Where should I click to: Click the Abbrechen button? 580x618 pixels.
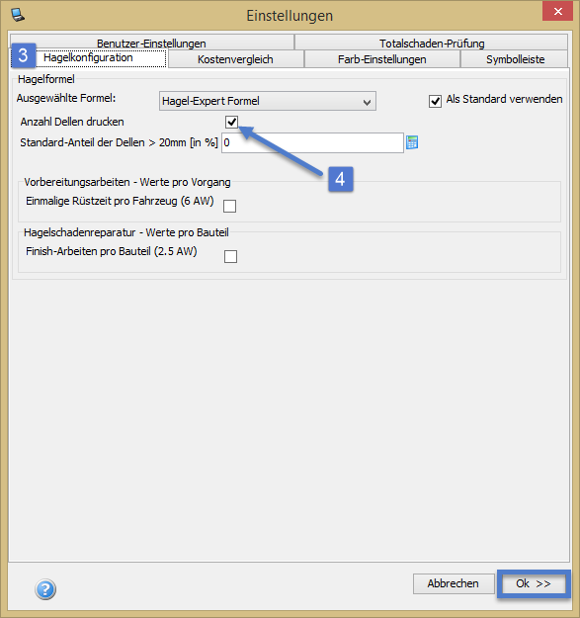454,583
